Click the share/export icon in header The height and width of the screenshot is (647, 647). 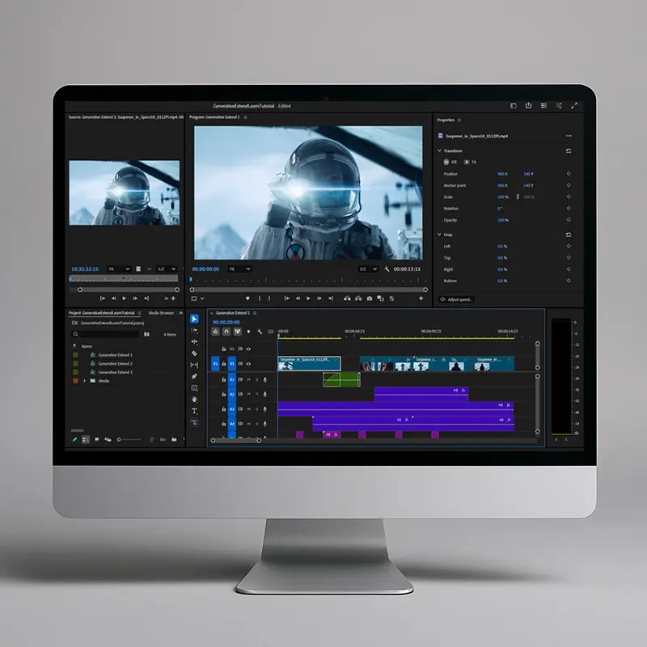[x=528, y=105]
